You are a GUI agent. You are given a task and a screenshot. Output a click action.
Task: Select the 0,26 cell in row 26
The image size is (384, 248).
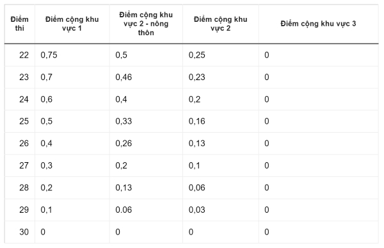146,144
